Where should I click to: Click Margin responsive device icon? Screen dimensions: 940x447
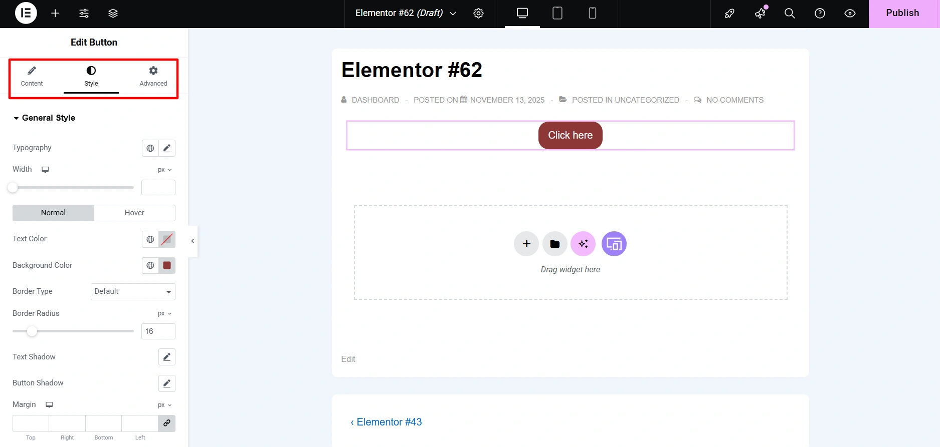pos(49,405)
